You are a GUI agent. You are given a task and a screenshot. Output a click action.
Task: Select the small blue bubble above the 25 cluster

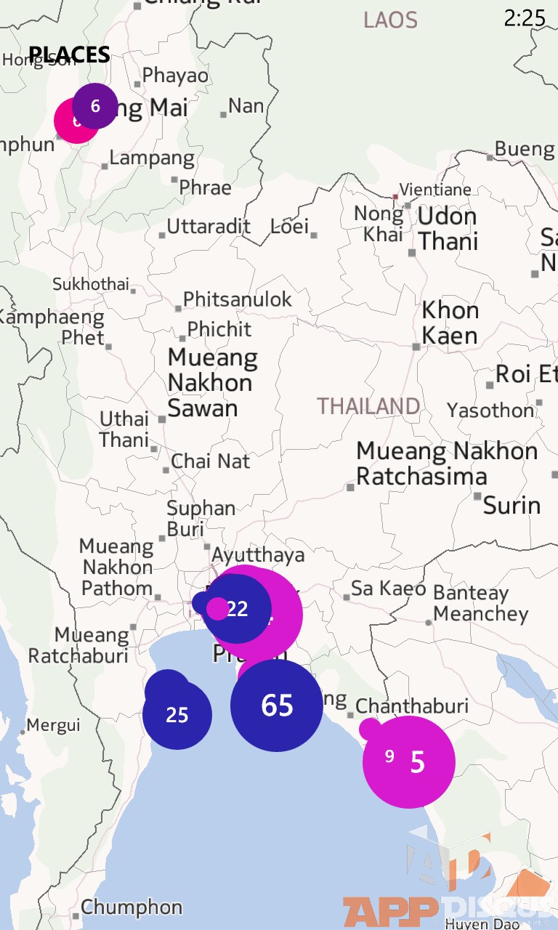(x=168, y=683)
